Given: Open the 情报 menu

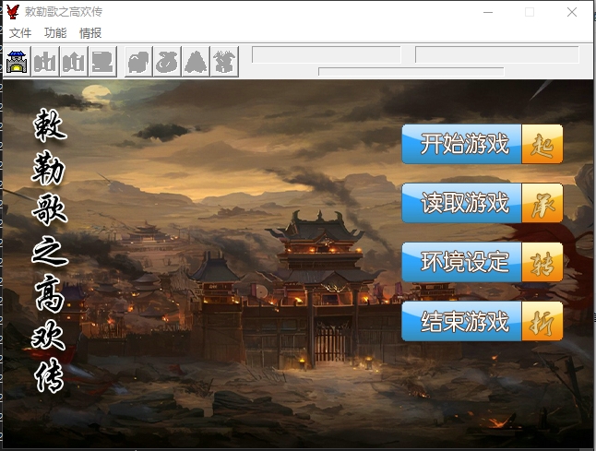Looking at the screenshot, I should (x=90, y=32).
